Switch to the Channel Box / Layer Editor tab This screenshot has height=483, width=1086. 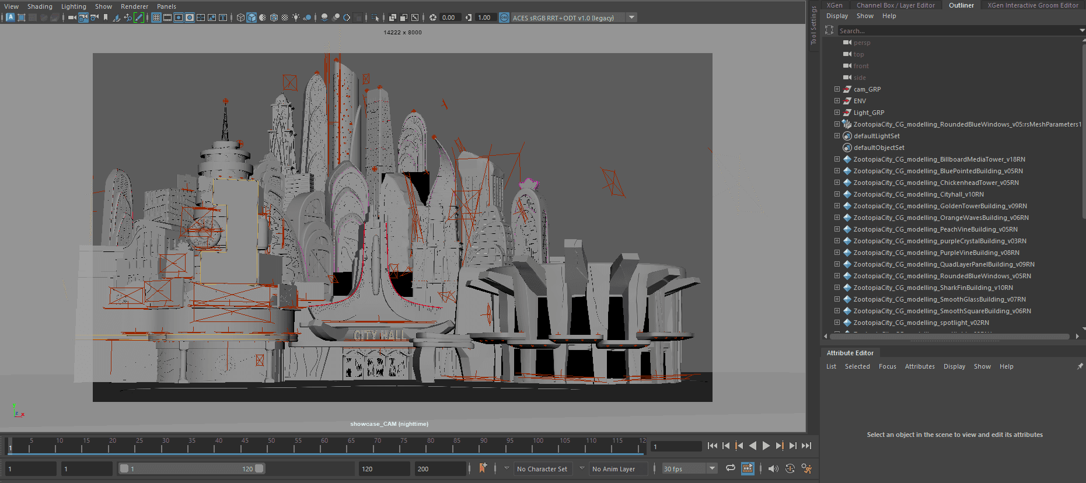point(895,5)
